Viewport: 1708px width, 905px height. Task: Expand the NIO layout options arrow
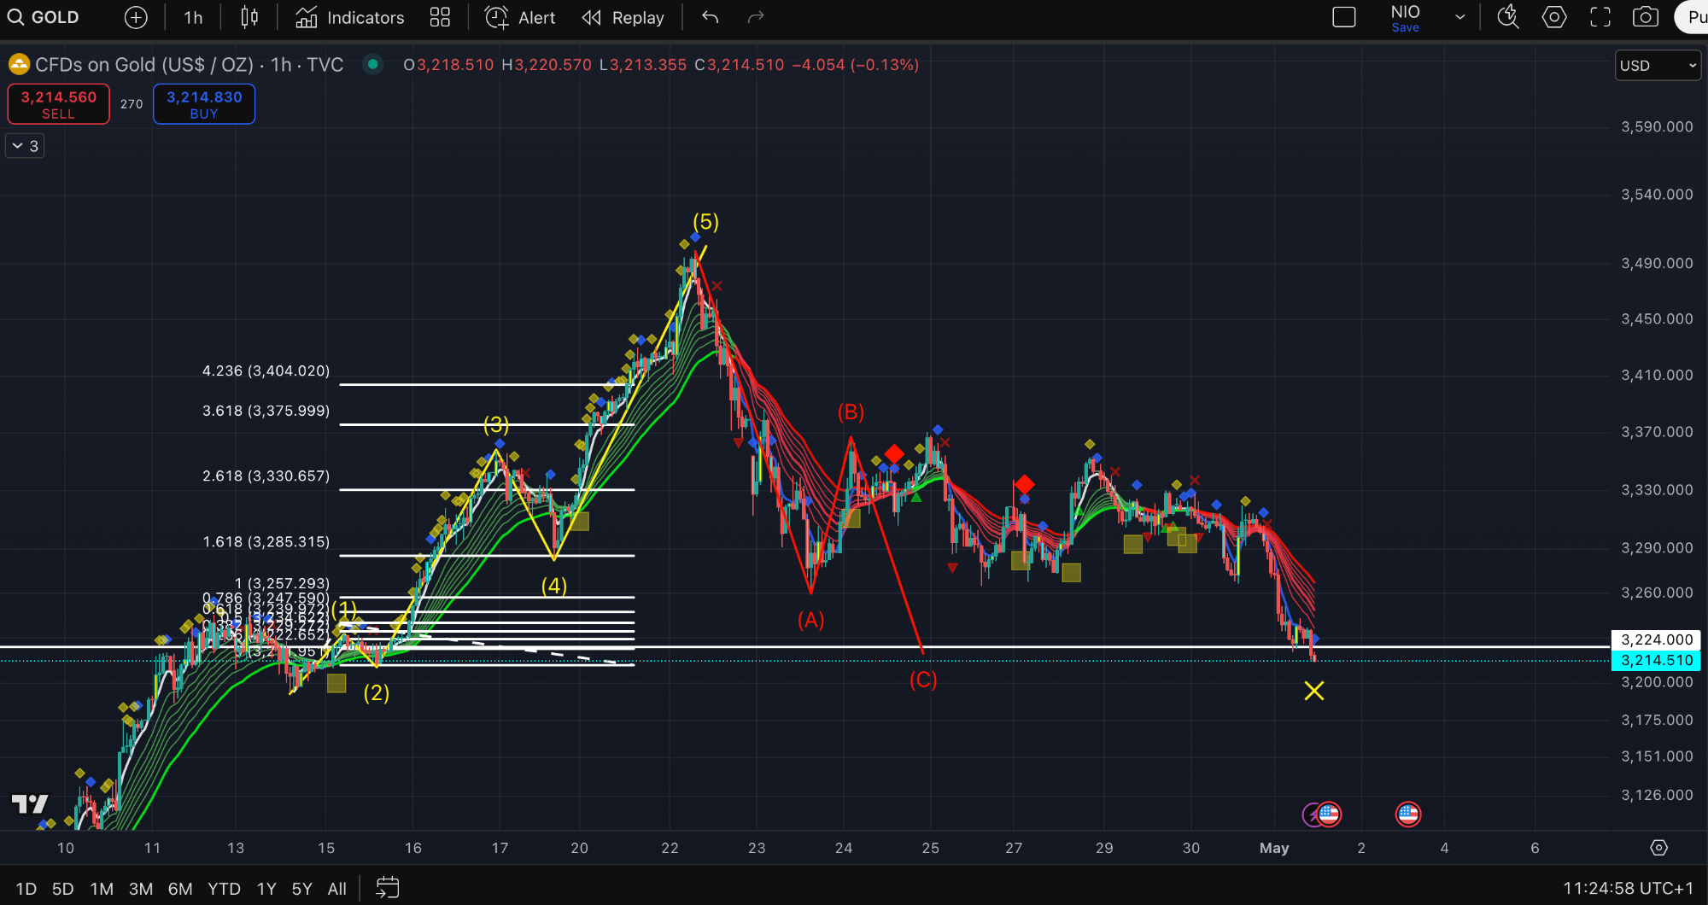click(x=1460, y=17)
